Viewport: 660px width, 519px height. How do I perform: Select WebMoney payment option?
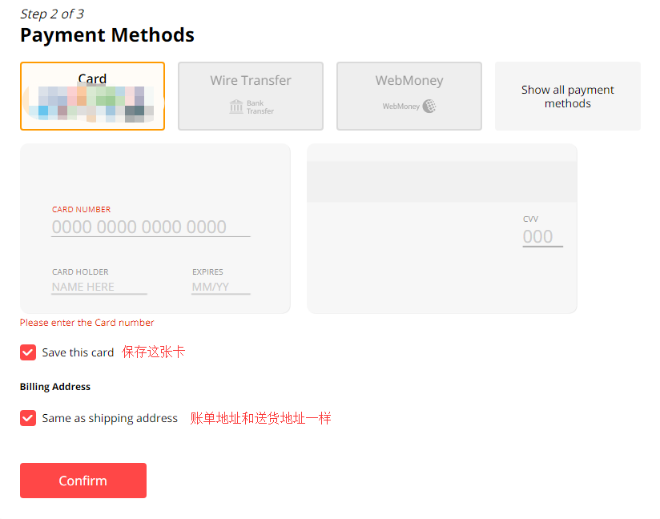(x=409, y=96)
